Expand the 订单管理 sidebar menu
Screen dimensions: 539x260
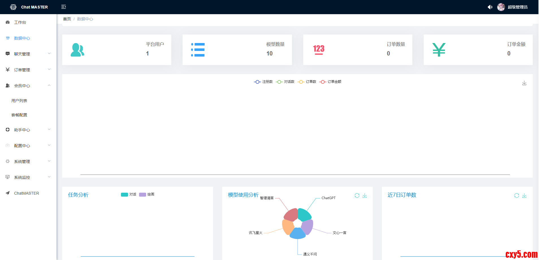28,70
